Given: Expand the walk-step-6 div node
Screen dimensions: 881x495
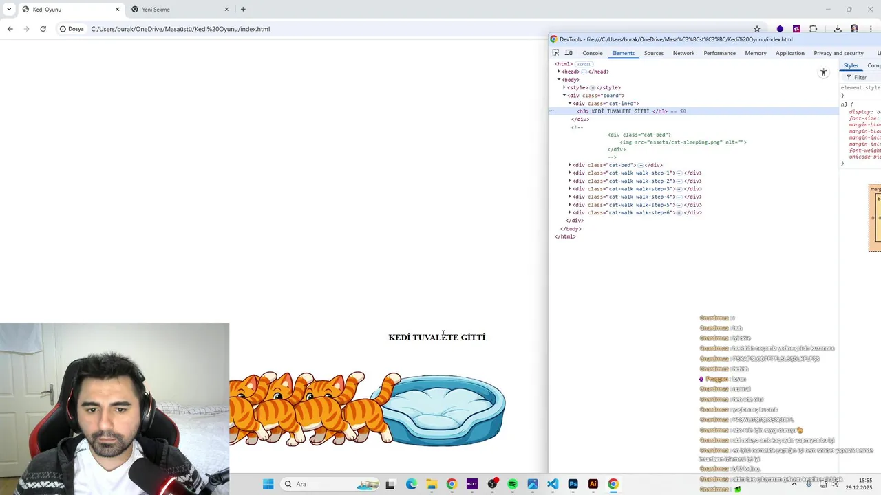Looking at the screenshot, I should point(570,212).
